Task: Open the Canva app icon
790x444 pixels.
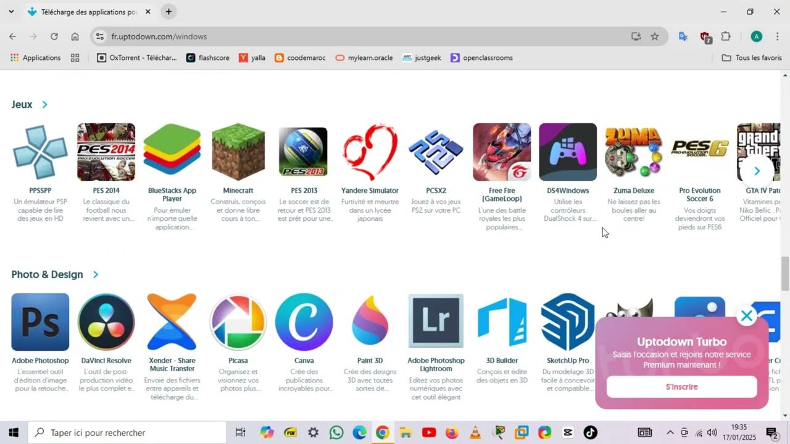Action: 304,322
